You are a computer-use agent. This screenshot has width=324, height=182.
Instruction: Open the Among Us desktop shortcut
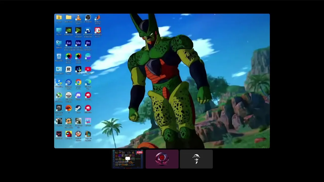(68, 135)
